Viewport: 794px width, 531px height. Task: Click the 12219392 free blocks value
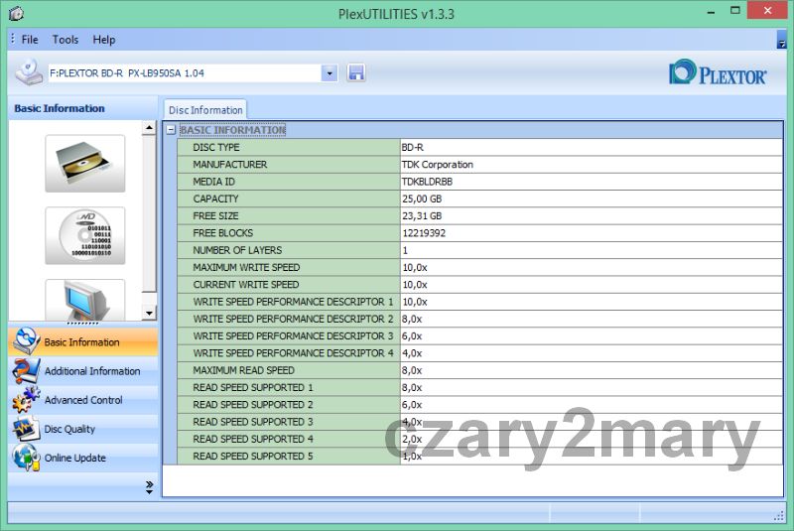click(424, 233)
